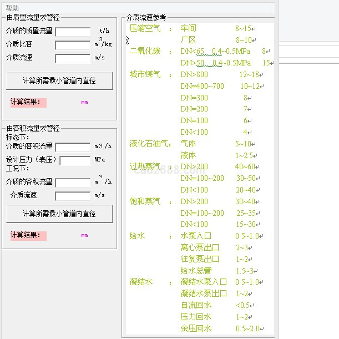
Task: Click pink 计算结果 label in 由质量流量求管径 group
Action: point(27,102)
